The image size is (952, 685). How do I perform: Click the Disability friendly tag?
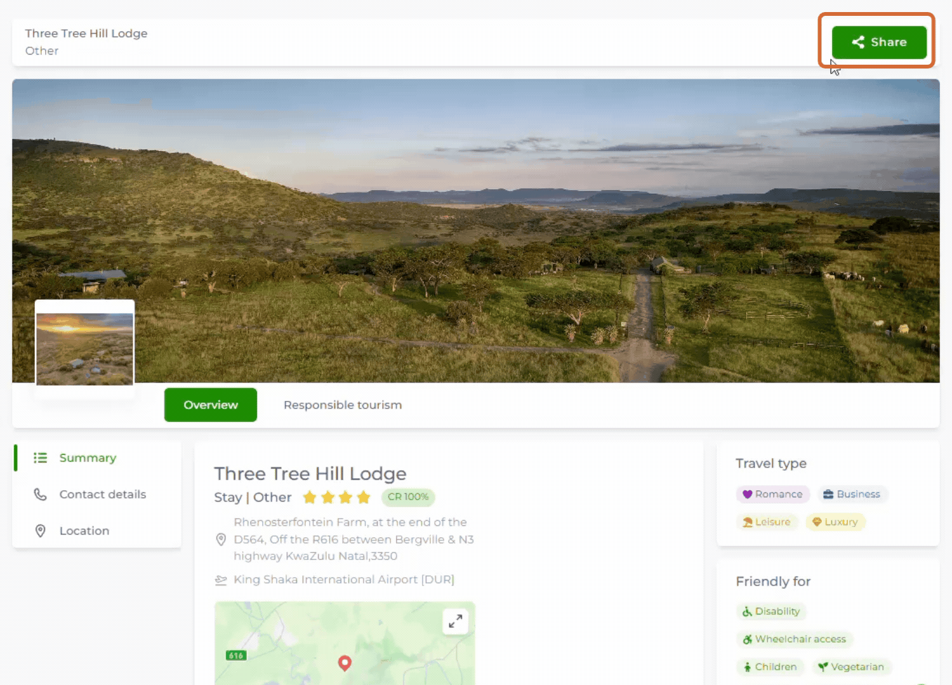771,611
